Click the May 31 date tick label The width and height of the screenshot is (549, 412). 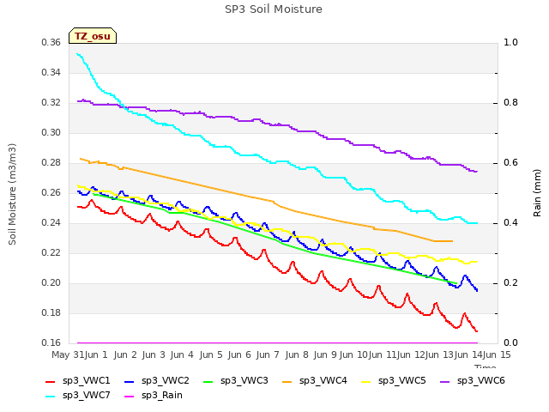(68, 354)
